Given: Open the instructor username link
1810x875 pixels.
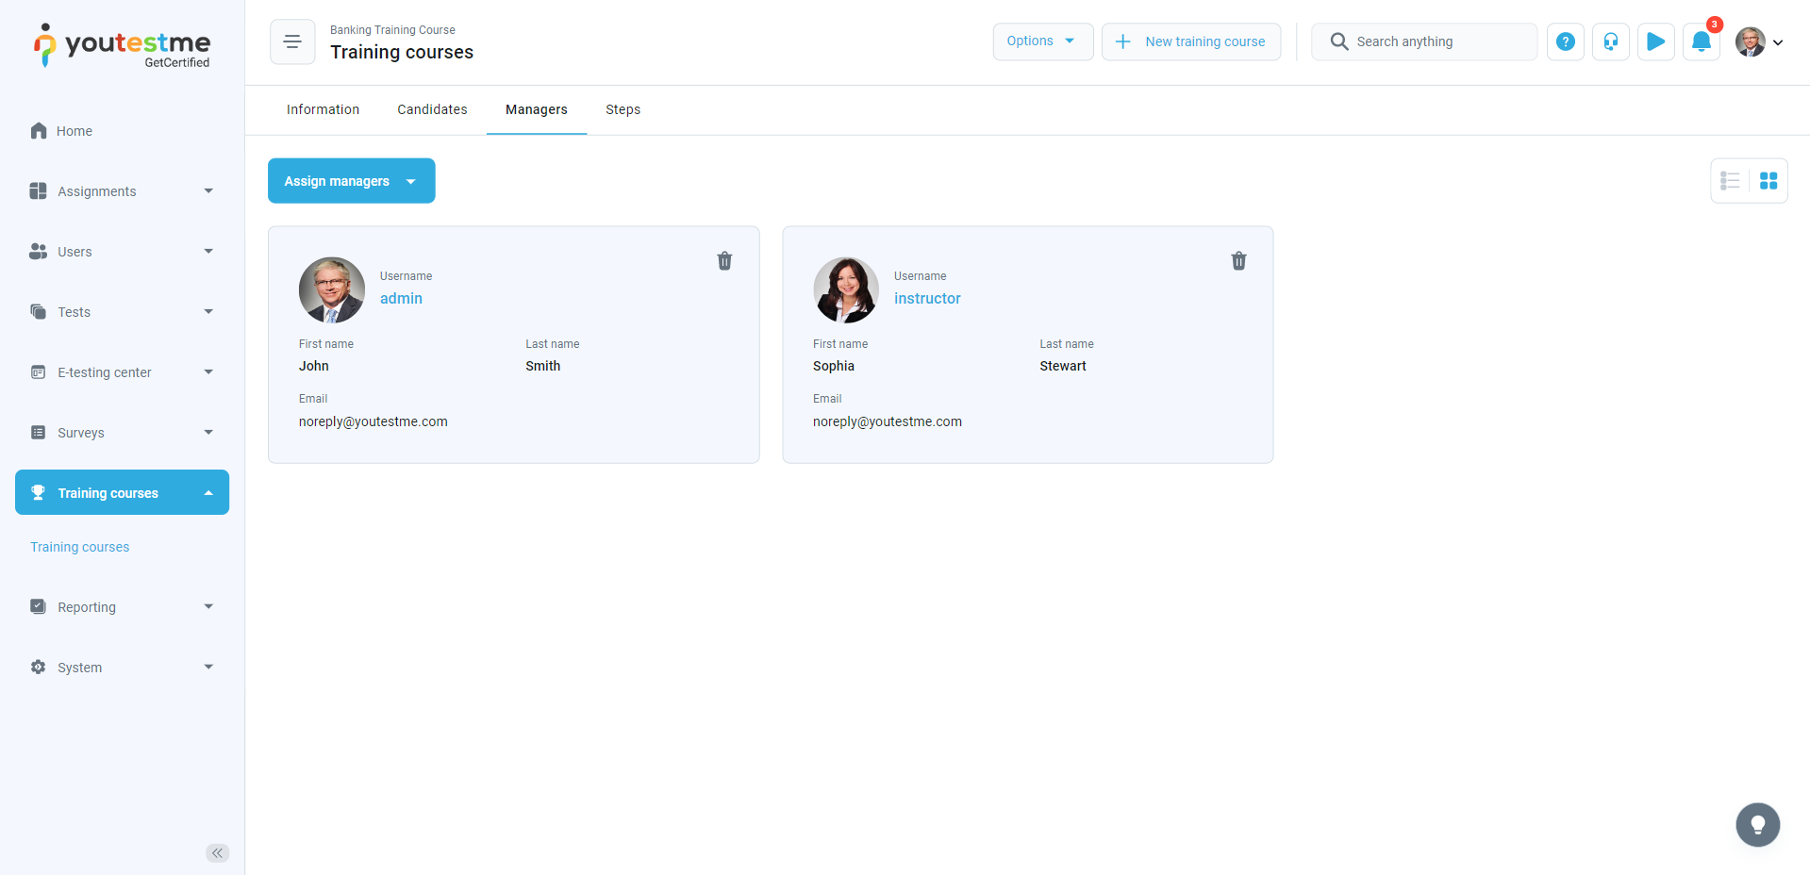Looking at the screenshot, I should 927,298.
